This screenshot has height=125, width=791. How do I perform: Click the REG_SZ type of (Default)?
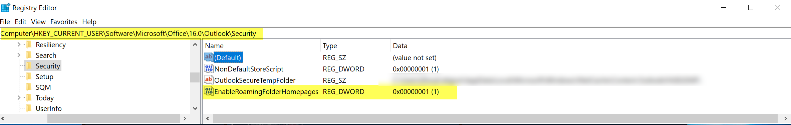(x=334, y=58)
